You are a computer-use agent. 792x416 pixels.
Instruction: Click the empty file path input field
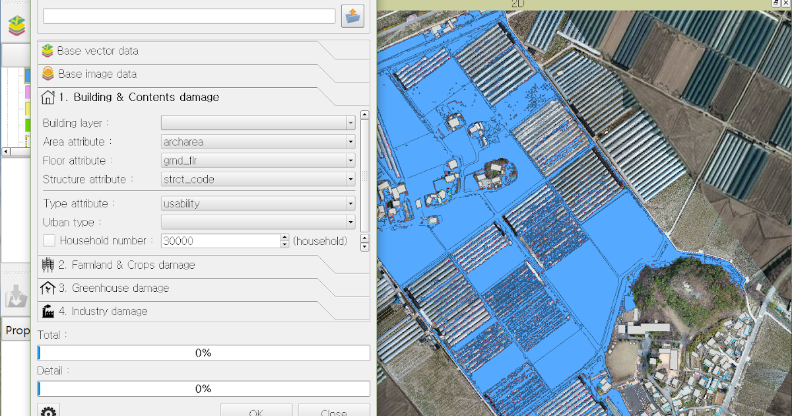click(189, 16)
